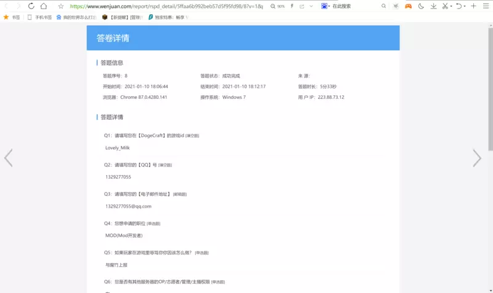
Task: Click the Q6 question about OP permissions
Action: 165,282
